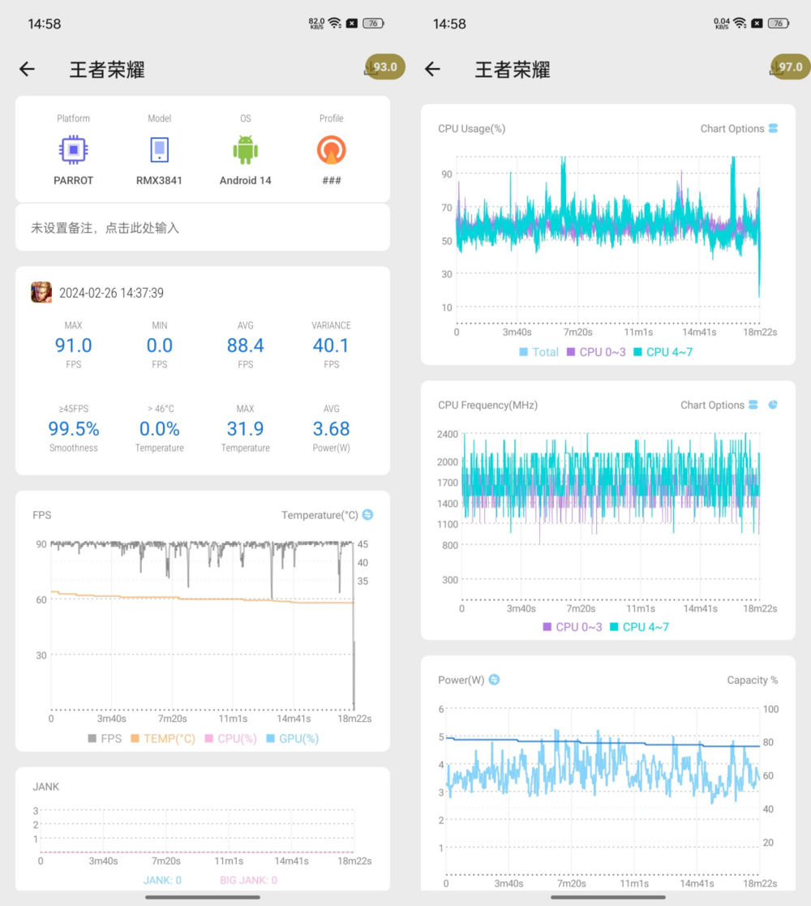811x906 pixels.
Task: Toggle the GPU(%) legend series
Action: coord(292,738)
